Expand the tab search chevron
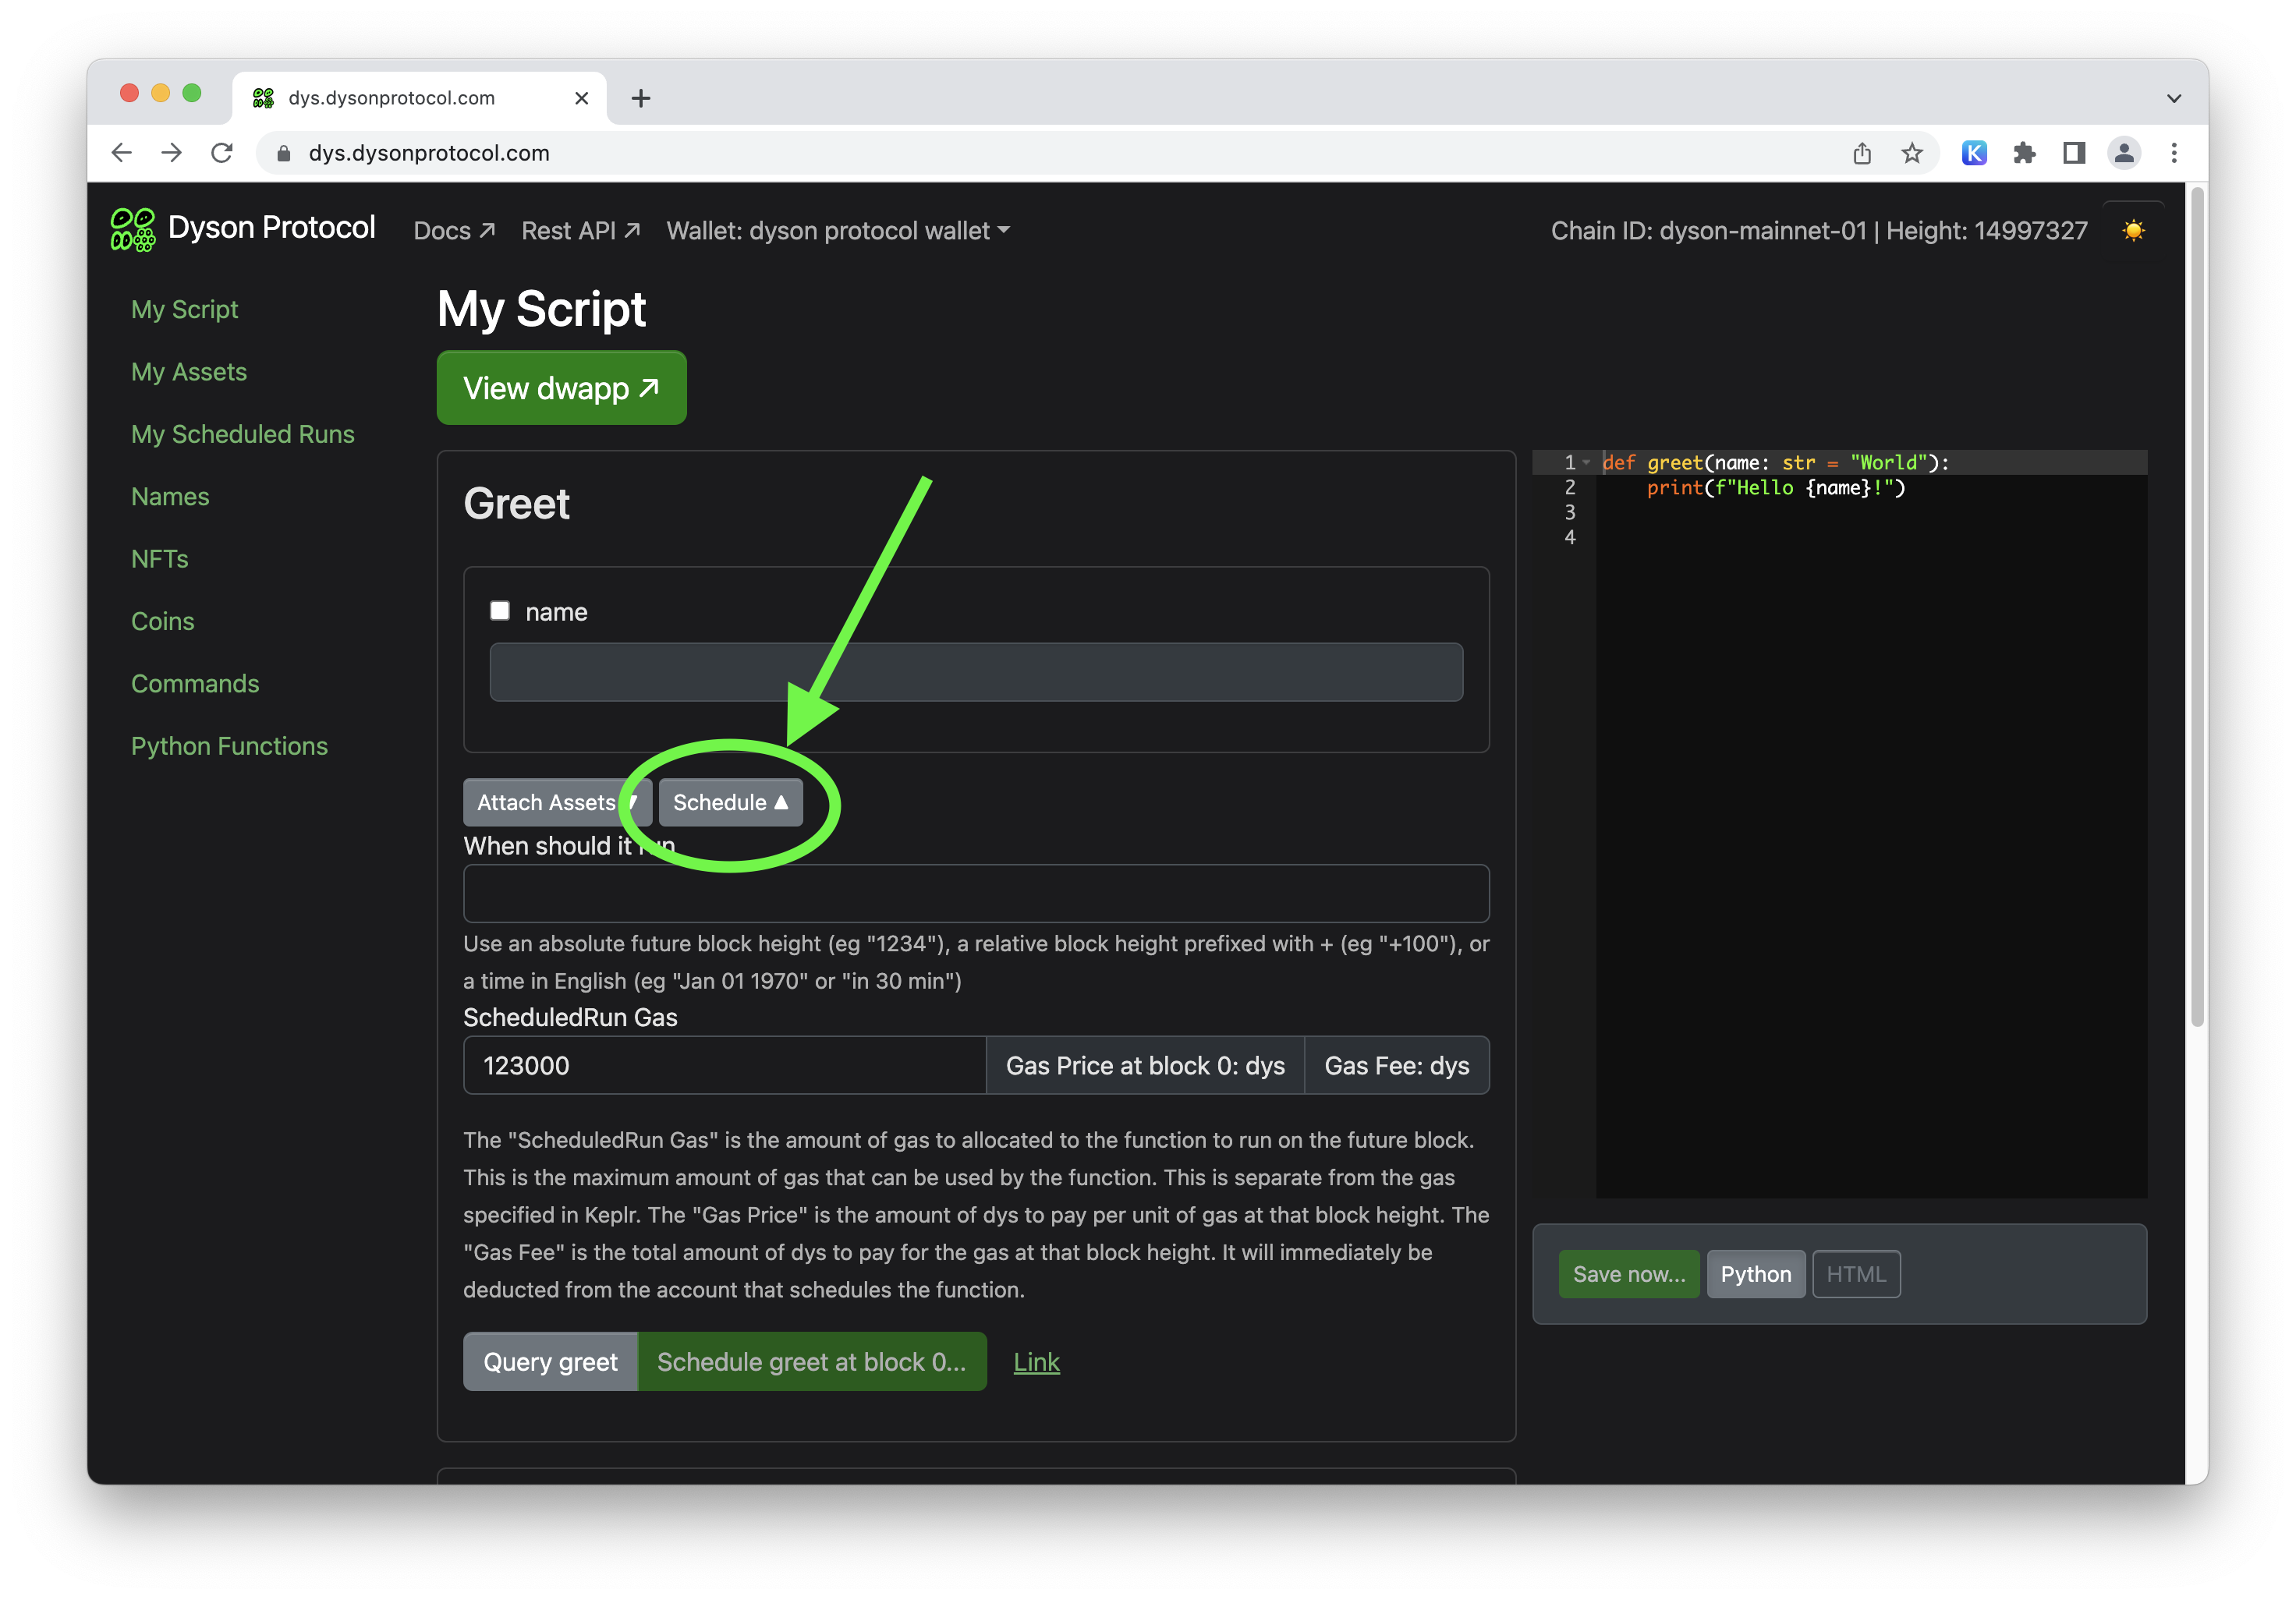Viewport: 2296px width, 1600px height. [x=2174, y=98]
